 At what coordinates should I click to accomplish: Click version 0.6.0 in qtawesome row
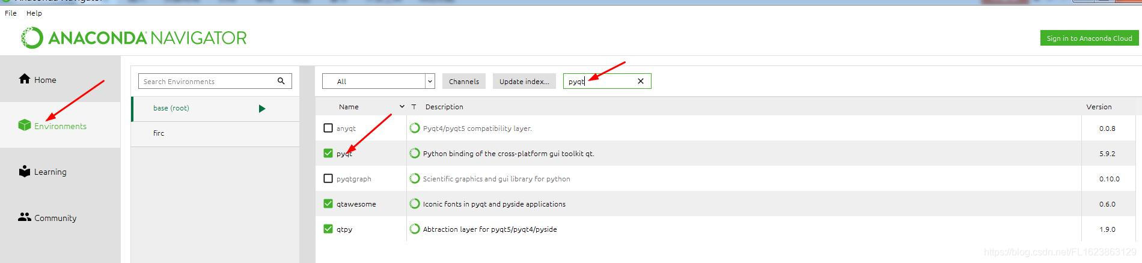tap(1107, 204)
